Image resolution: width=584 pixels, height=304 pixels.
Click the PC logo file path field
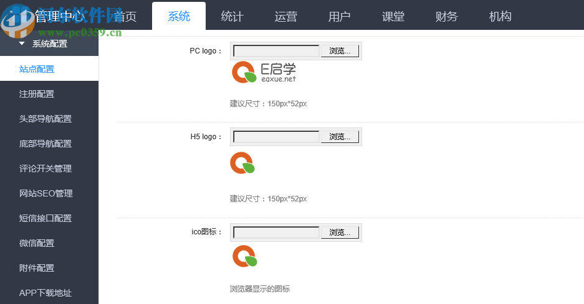[x=275, y=51]
